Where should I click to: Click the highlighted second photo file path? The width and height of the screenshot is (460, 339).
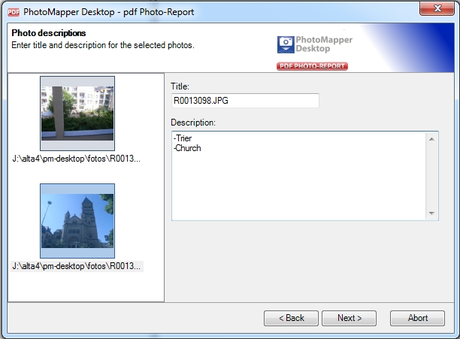[77, 266]
